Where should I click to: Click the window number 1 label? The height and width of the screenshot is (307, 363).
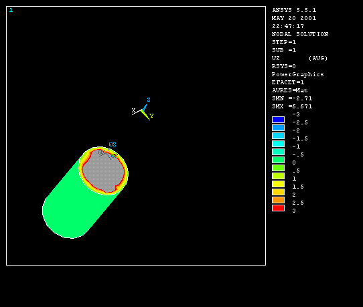coord(11,10)
